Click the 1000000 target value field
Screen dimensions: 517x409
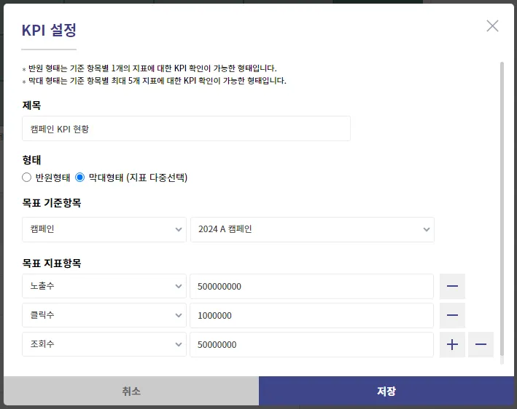(x=311, y=315)
